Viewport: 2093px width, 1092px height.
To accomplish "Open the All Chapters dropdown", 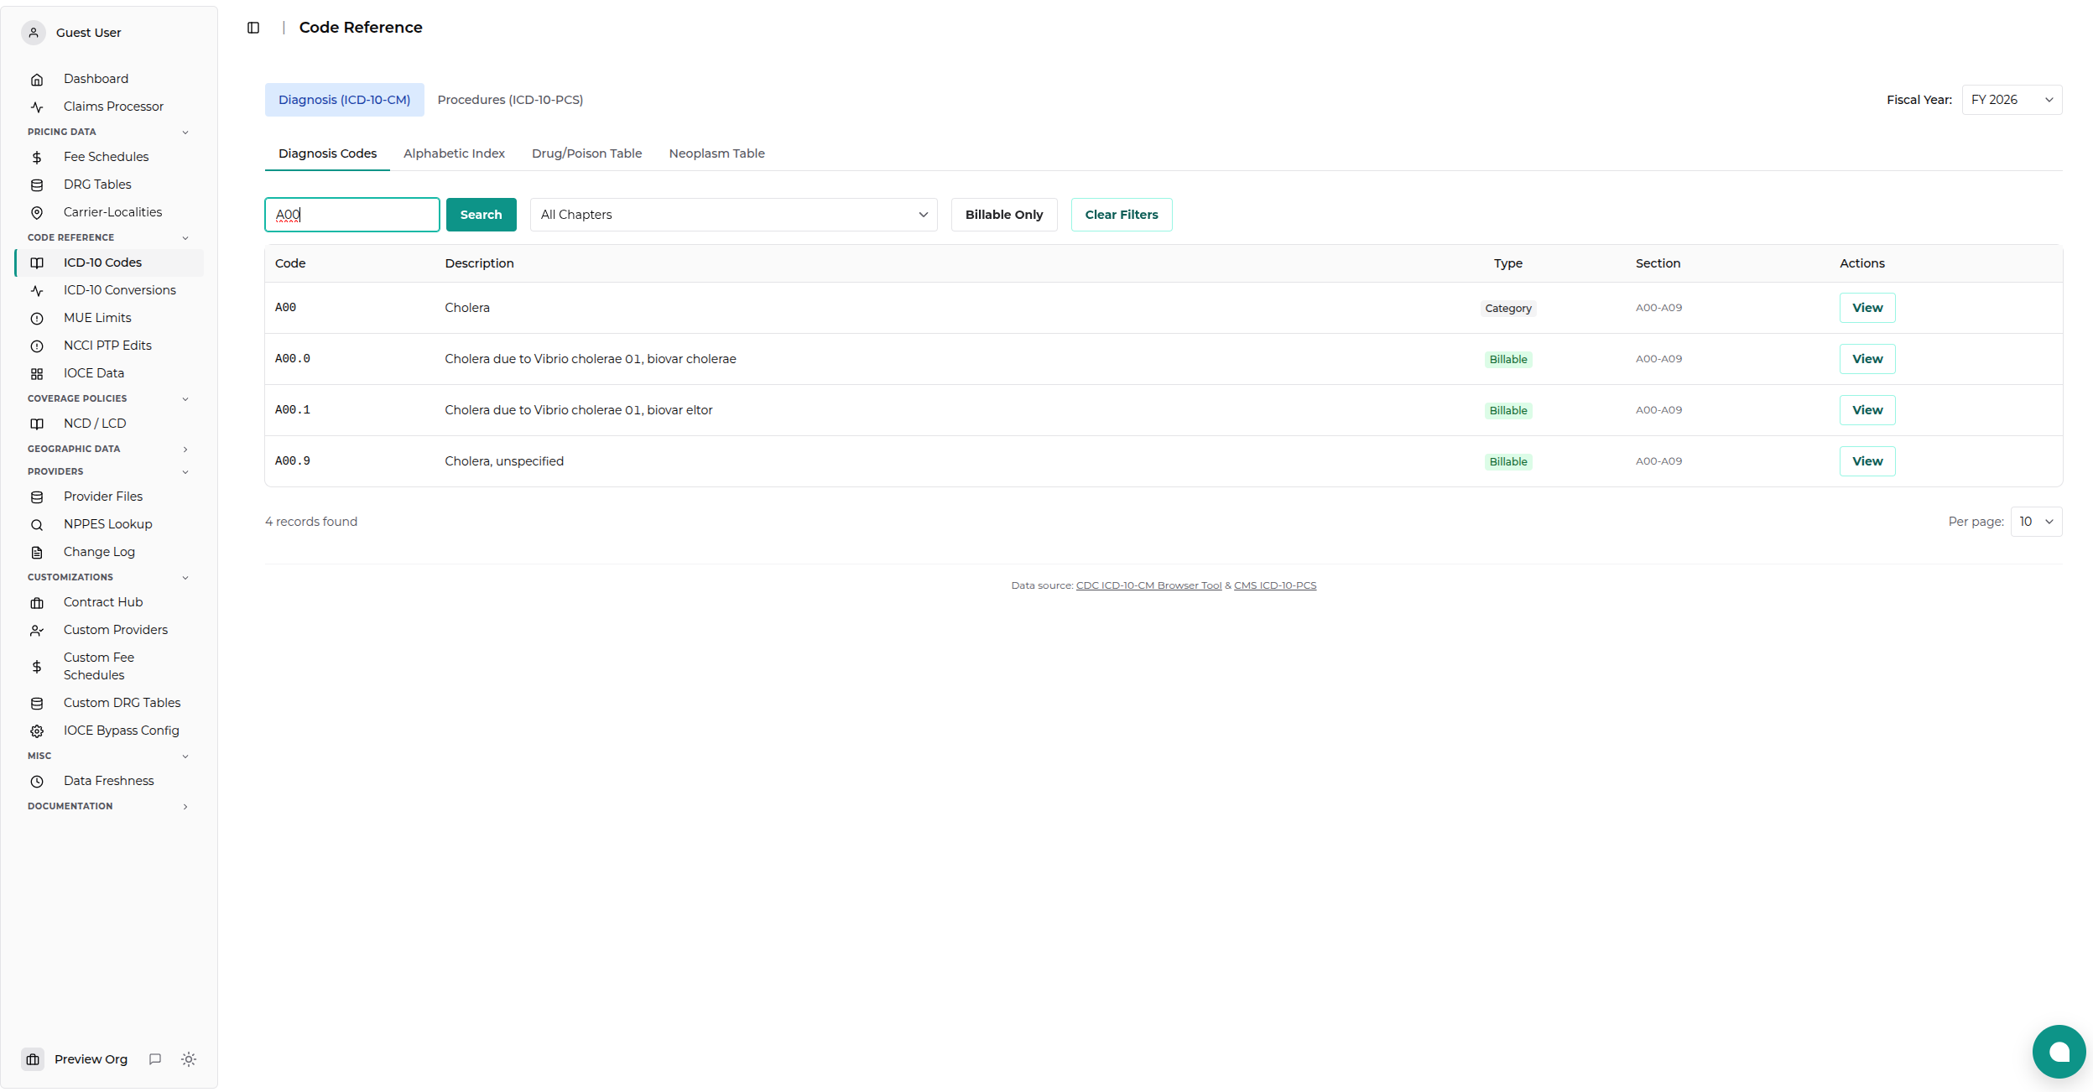I will point(734,215).
